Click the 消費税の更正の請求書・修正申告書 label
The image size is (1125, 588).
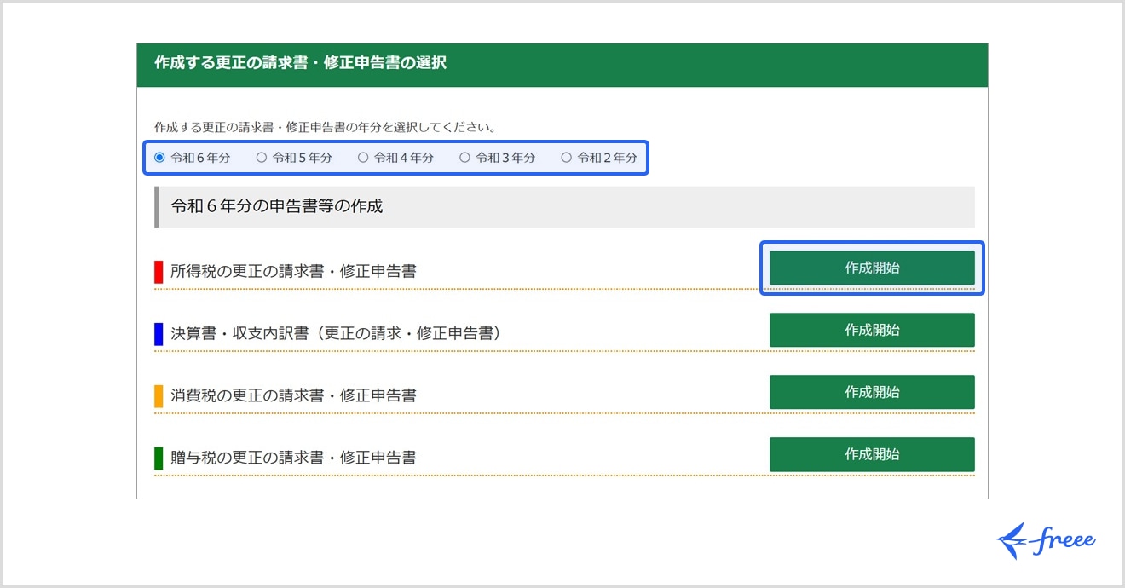(293, 396)
